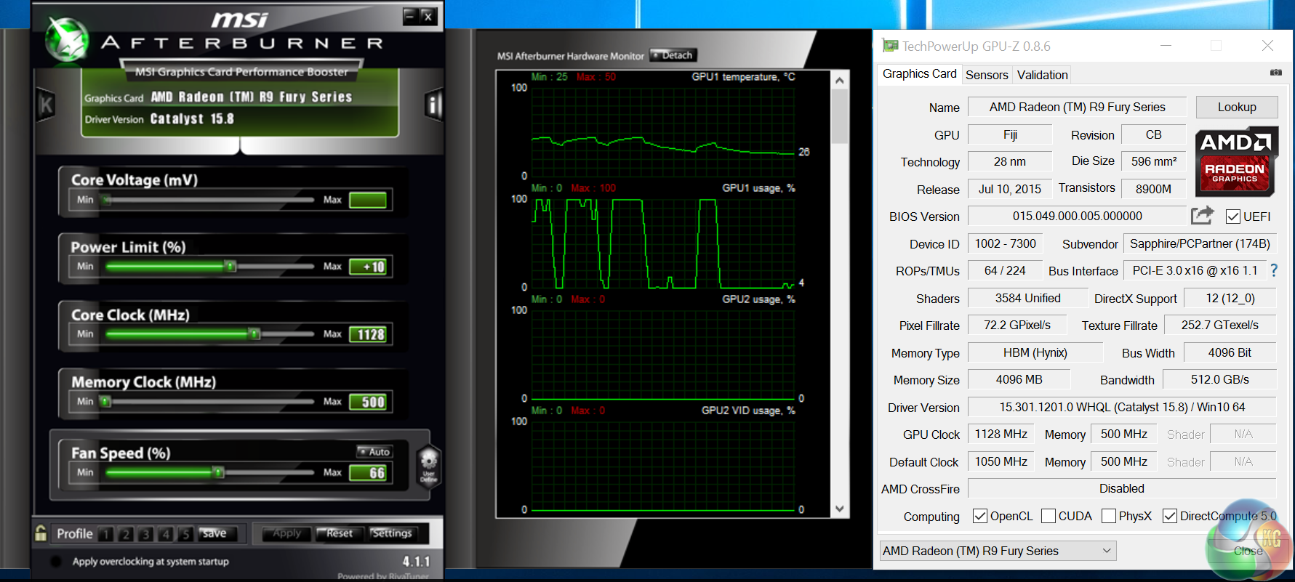Open Kombustor with the K side button

[46, 106]
